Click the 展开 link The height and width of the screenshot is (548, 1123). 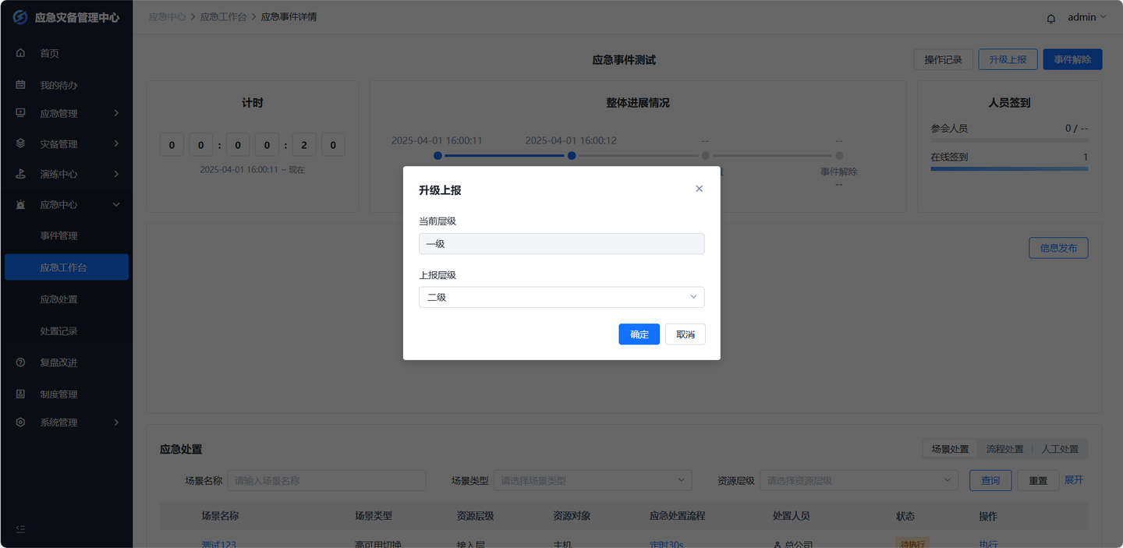tap(1074, 480)
